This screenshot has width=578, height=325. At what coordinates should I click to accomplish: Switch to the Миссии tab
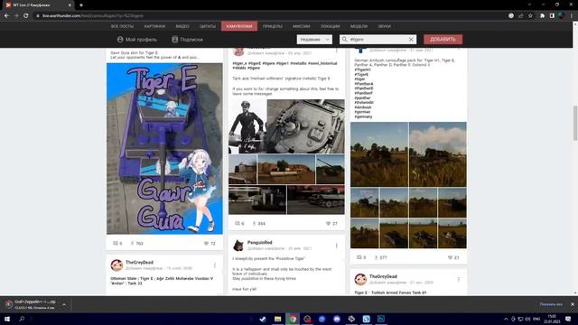[301, 26]
